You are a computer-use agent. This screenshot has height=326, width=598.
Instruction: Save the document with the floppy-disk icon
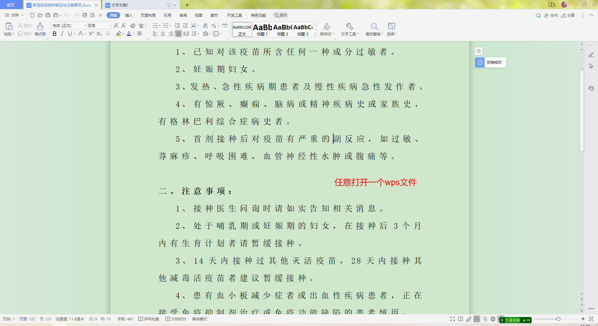click(x=48, y=15)
